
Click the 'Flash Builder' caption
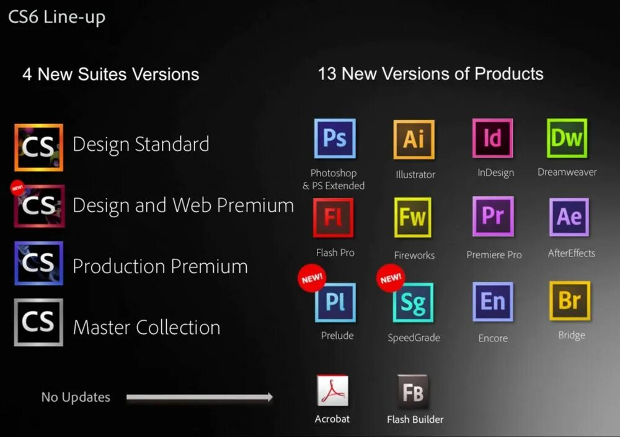click(415, 419)
